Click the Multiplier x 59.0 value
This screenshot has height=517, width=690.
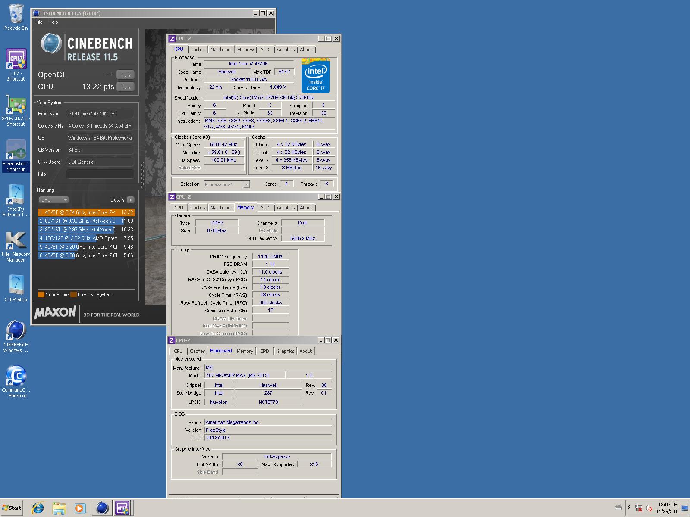pos(224,153)
